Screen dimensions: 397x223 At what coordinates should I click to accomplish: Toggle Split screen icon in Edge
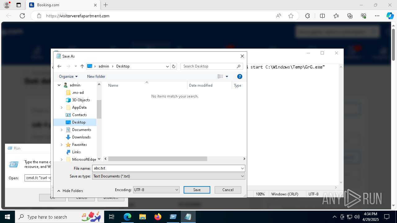[322, 16]
